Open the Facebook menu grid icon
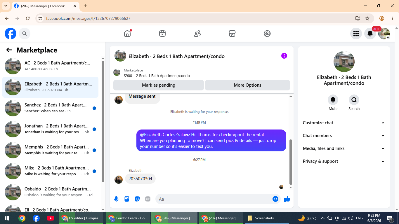Screen dimensions: 399x224 (356, 34)
